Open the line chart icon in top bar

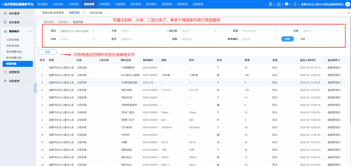pyautogui.click(x=279, y=4)
